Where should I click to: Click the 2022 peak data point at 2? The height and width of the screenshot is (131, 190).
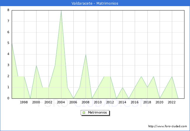[x=172, y=77]
